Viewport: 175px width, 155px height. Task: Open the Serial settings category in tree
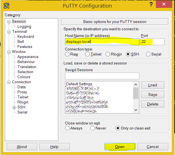[22, 112]
